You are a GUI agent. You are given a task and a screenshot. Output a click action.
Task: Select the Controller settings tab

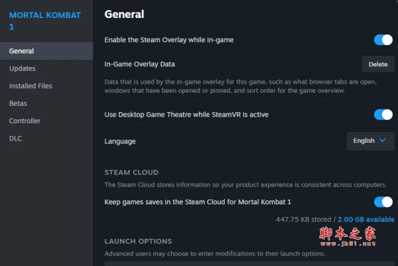25,121
